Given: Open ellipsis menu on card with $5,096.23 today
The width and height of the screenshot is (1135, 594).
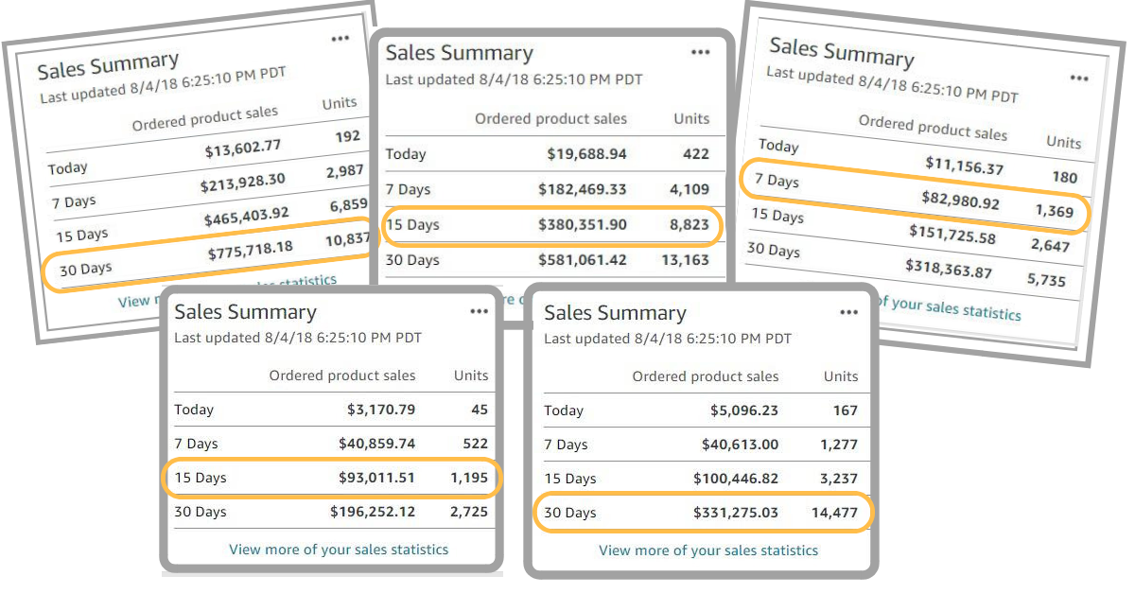Looking at the screenshot, I should click(849, 313).
